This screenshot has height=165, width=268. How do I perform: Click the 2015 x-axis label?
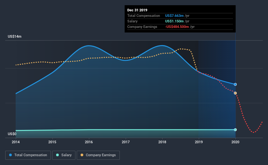click(52, 142)
